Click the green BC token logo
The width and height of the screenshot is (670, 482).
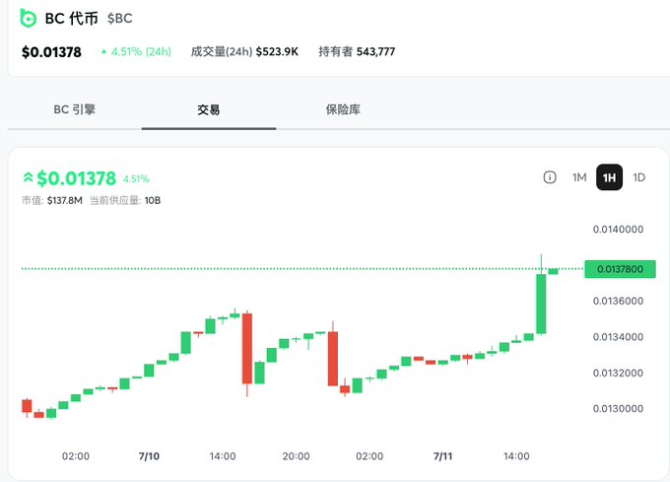pos(29,18)
